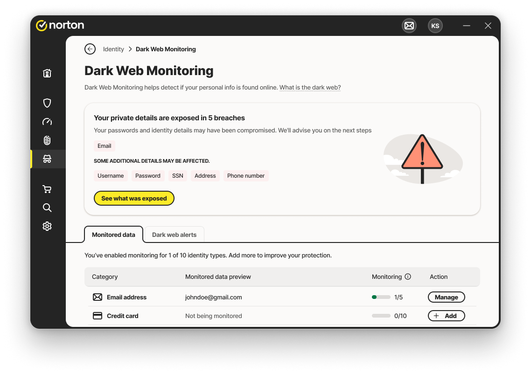Click Add for Credit card

click(447, 316)
